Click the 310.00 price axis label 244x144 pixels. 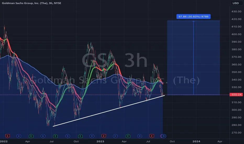click(236, 102)
